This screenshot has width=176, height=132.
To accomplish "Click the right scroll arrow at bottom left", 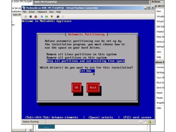I will [30, 130].
